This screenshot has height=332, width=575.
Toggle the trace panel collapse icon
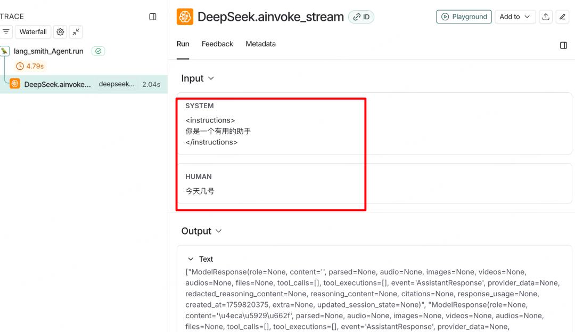click(x=153, y=17)
